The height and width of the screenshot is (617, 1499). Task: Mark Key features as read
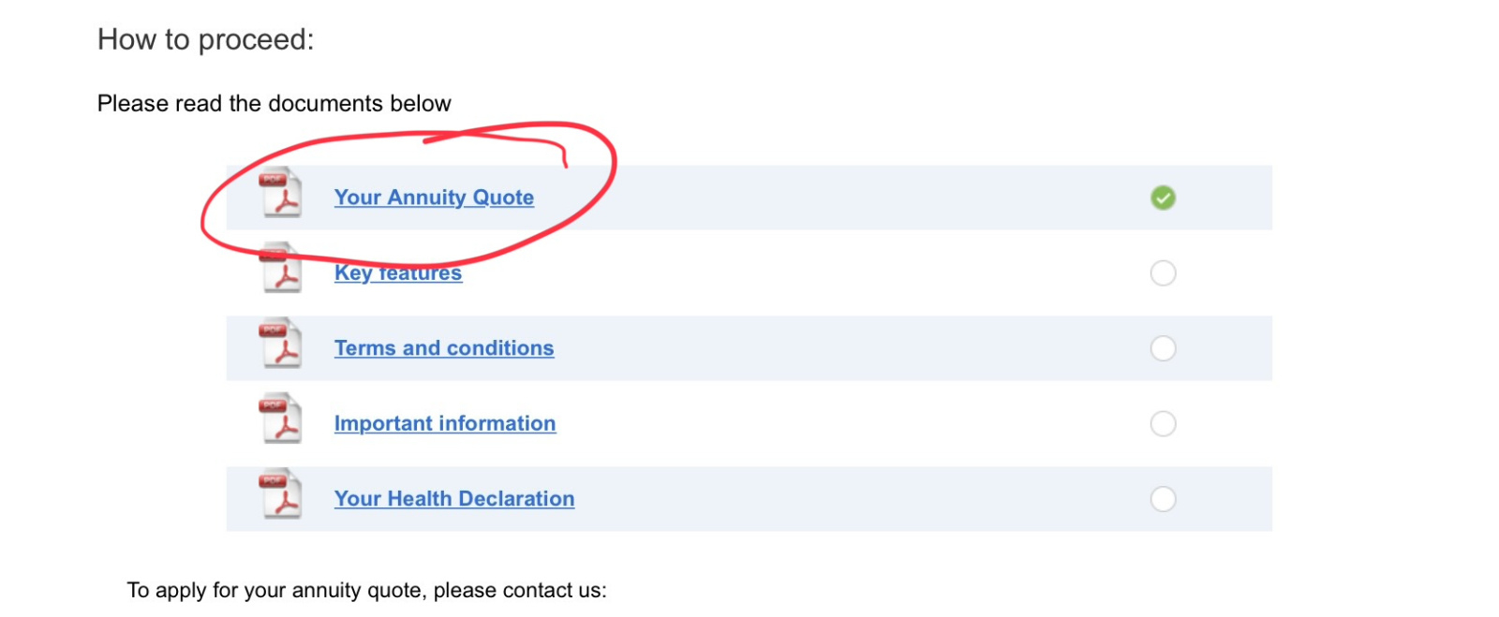[1163, 273]
